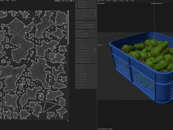Click the Max UV icon

click(76, 31)
